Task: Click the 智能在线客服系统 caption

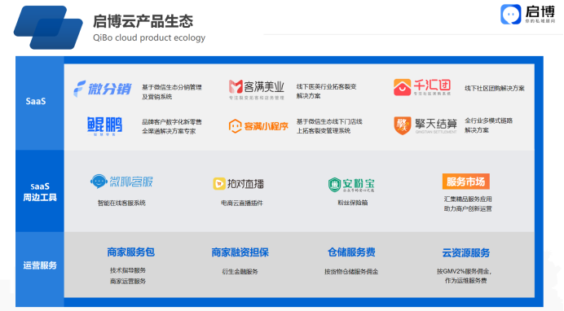Action: click(121, 204)
